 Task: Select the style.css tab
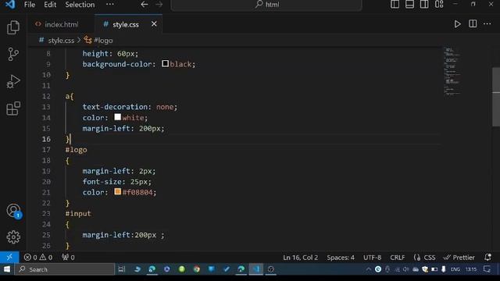126,24
